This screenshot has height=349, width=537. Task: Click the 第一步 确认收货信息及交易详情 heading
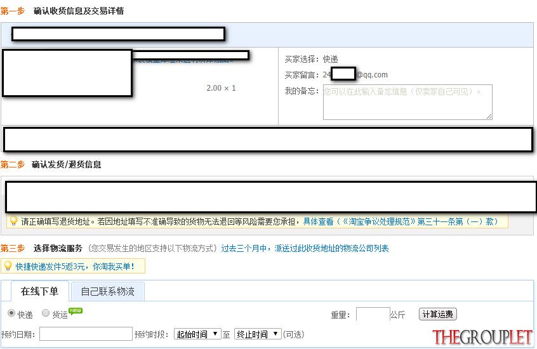[62, 11]
